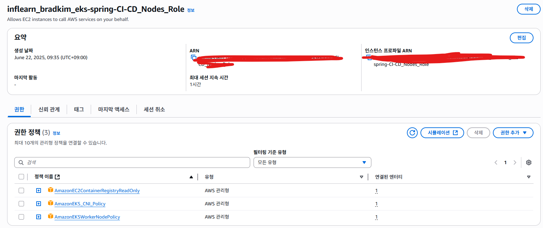Open the 모든 유형 filter dropdown
This screenshot has height=228, width=543.
pyautogui.click(x=312, y=162)
